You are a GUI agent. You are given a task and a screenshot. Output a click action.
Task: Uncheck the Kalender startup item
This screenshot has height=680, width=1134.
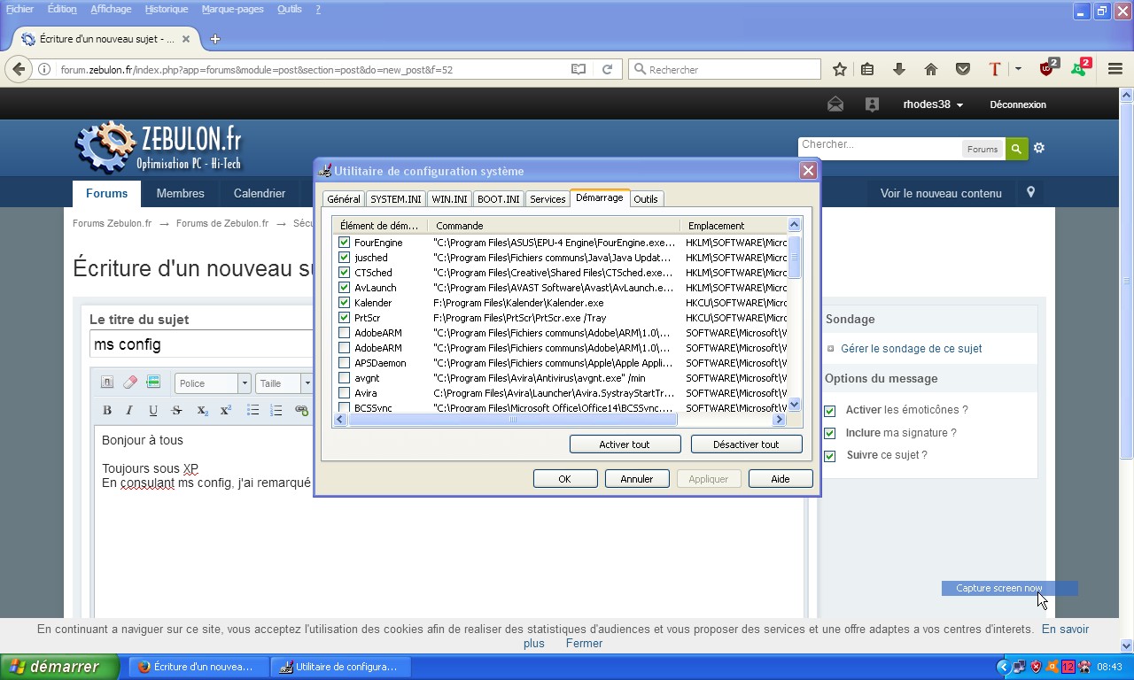pyautogui.click(x=344, y=303)
